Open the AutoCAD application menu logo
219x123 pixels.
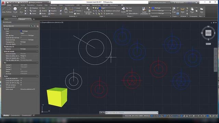(x=3, y=3)
